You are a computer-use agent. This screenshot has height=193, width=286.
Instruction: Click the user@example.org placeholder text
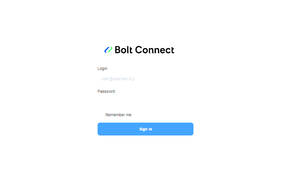pos(118,79)
